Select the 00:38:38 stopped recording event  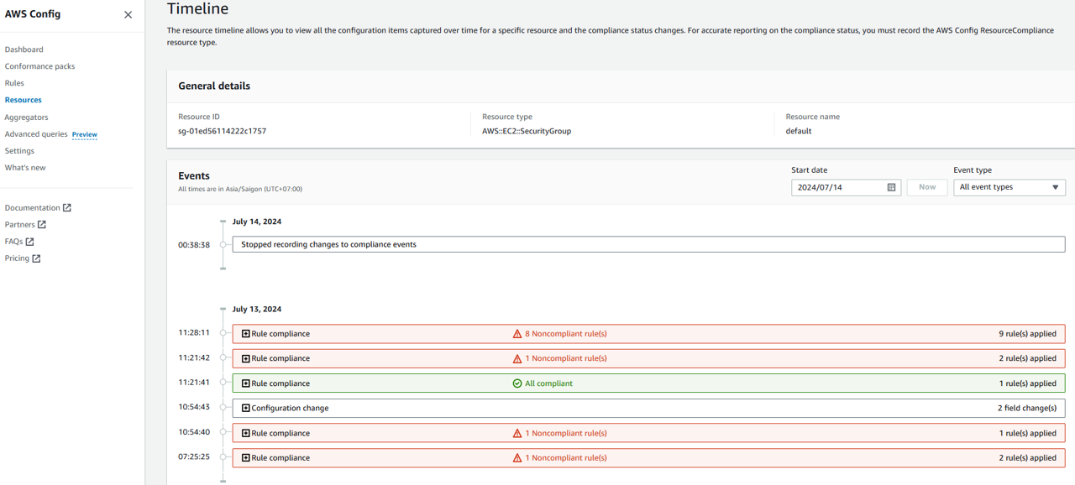(x=648, y=244)
